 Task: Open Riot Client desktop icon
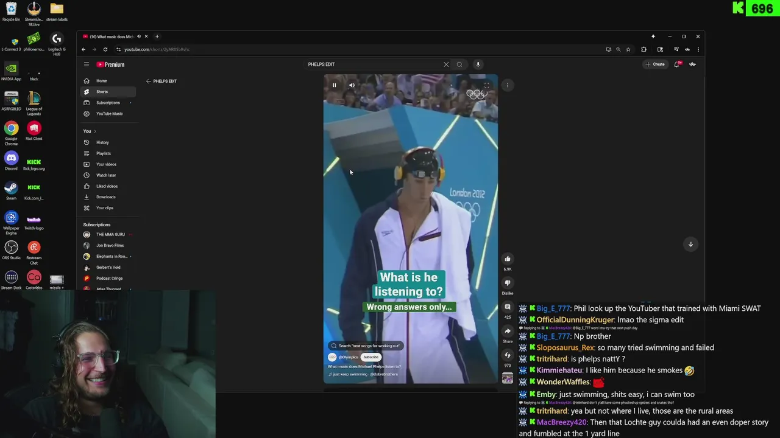[34, 131]
